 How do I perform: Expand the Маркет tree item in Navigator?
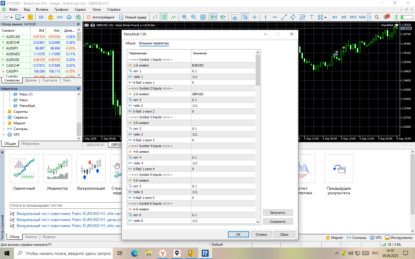(x=3, y=123)
